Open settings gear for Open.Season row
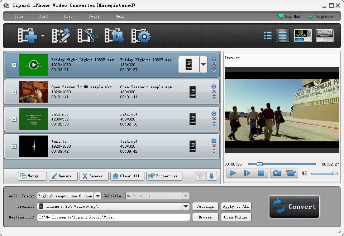344x236 pixels. (214, 87)
